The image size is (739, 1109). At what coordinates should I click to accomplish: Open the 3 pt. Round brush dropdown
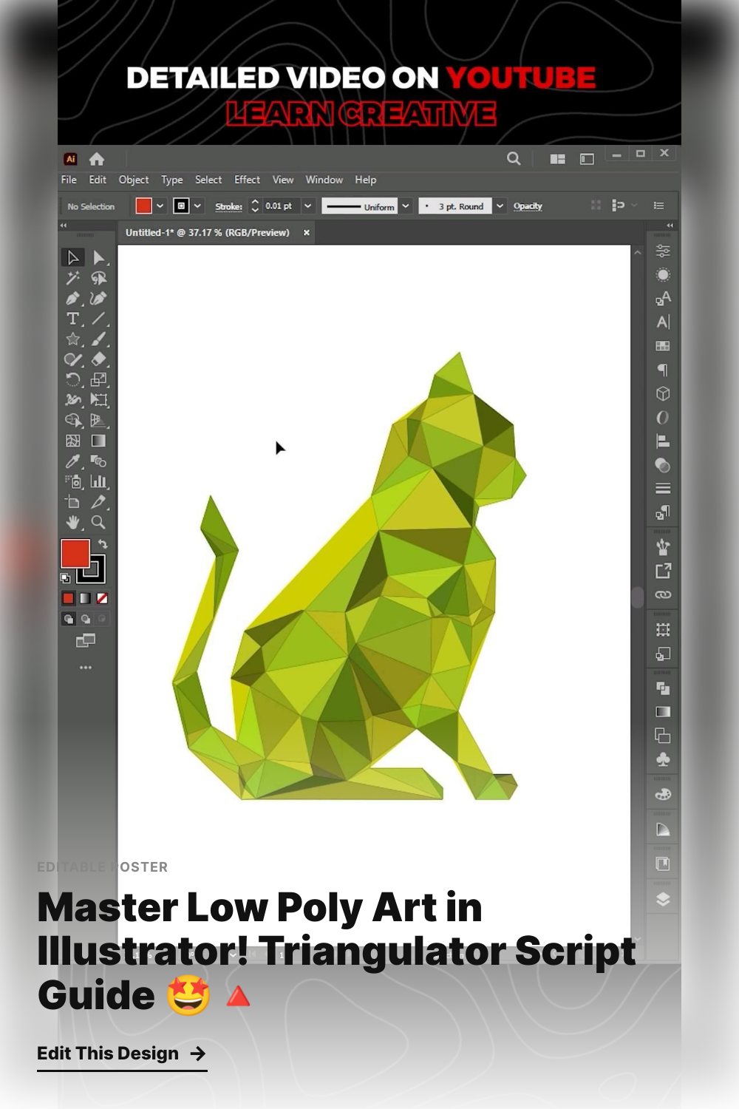point(500,206)
